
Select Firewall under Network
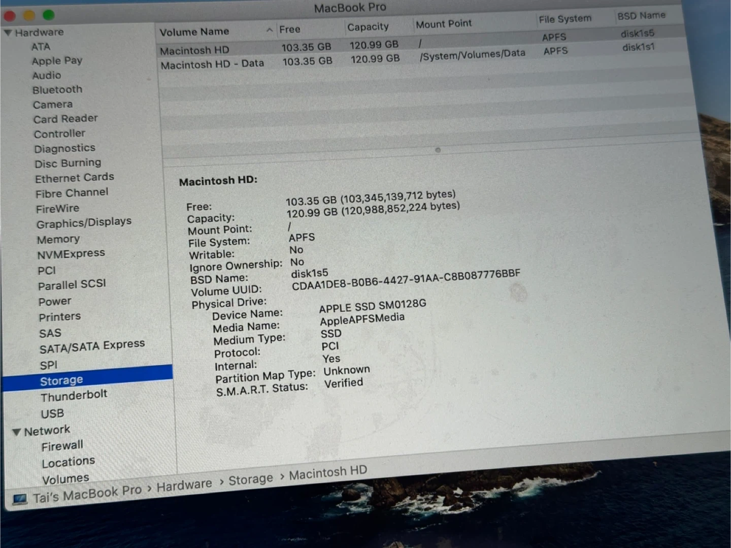tap(62, 446)
